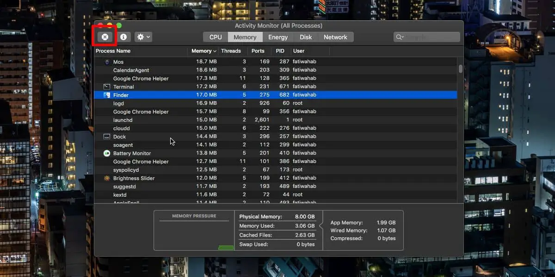Switch to the Disk tab

click(306, 37)
